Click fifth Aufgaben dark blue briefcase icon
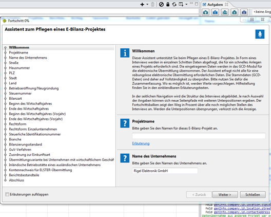 [x=244, y=12]
